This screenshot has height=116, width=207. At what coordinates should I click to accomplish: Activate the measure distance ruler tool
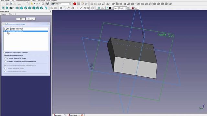click(x=46, y=8)
